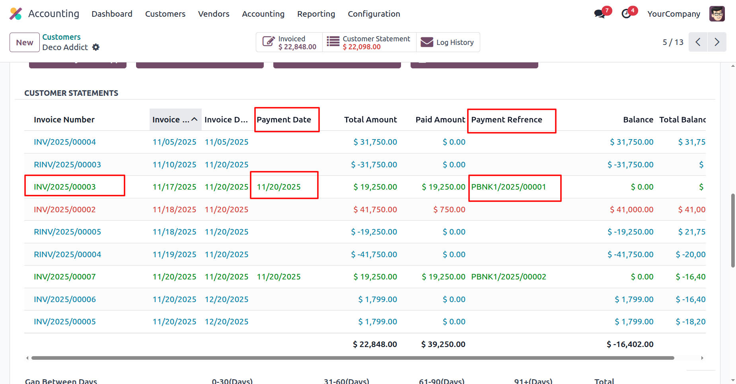Image resolution: width=736 pixels, height=384 pixels.
Task: Open the YourCompany company switcher
Action: (x=674, y=14)
